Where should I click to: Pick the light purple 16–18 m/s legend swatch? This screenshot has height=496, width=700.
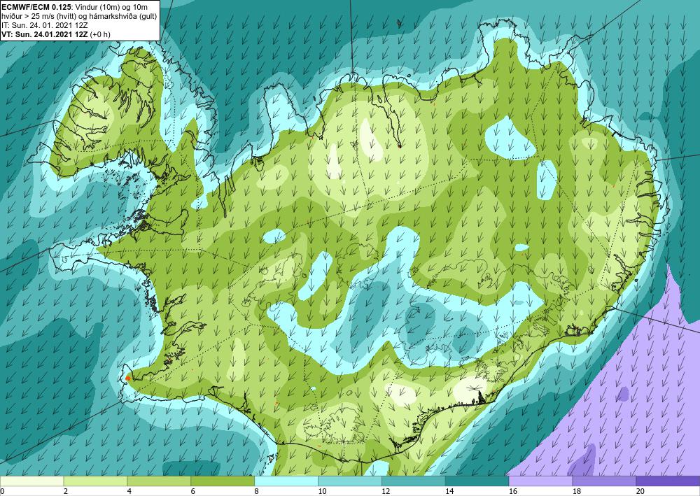point(540,481)
